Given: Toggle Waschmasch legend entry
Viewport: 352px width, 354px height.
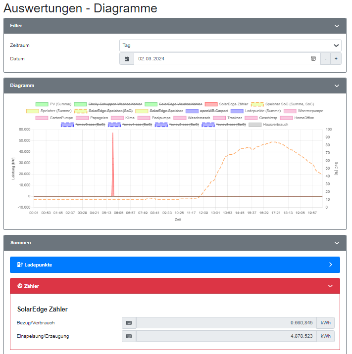Looking at the screenshot, I should click(192, 118).
